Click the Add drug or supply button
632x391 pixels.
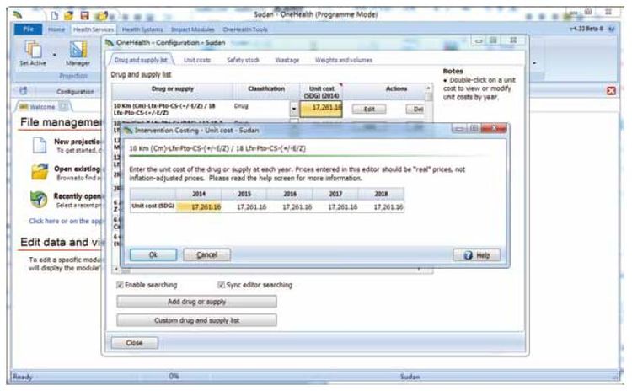coord(196,302)
